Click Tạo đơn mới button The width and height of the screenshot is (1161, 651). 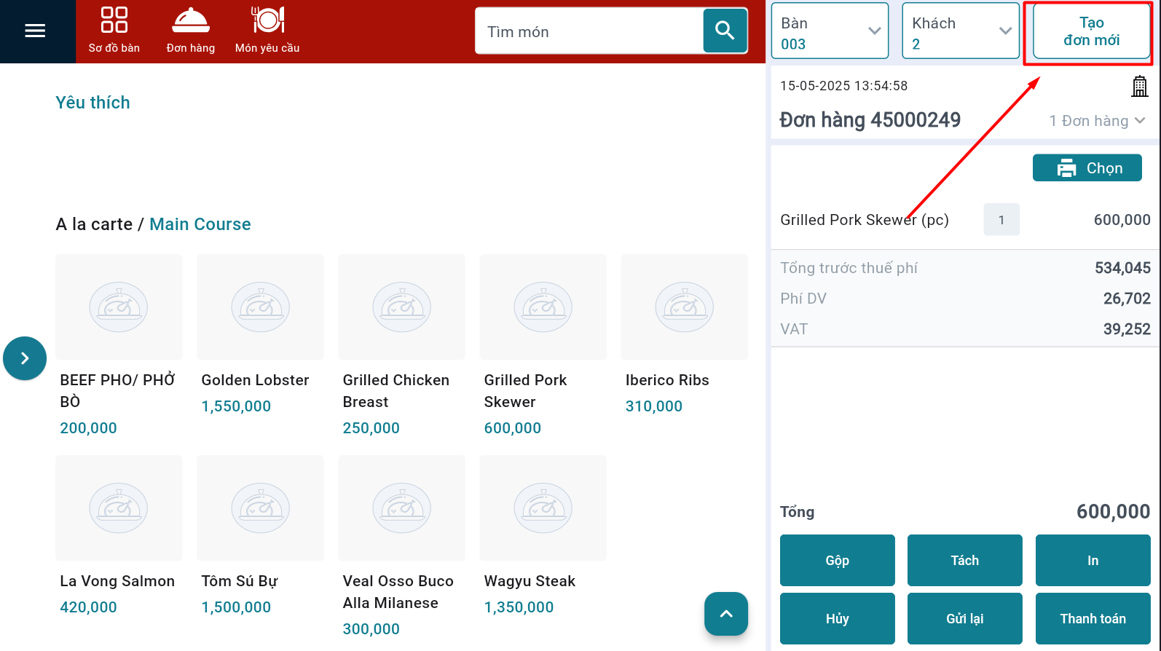[x=1091, y=32]
